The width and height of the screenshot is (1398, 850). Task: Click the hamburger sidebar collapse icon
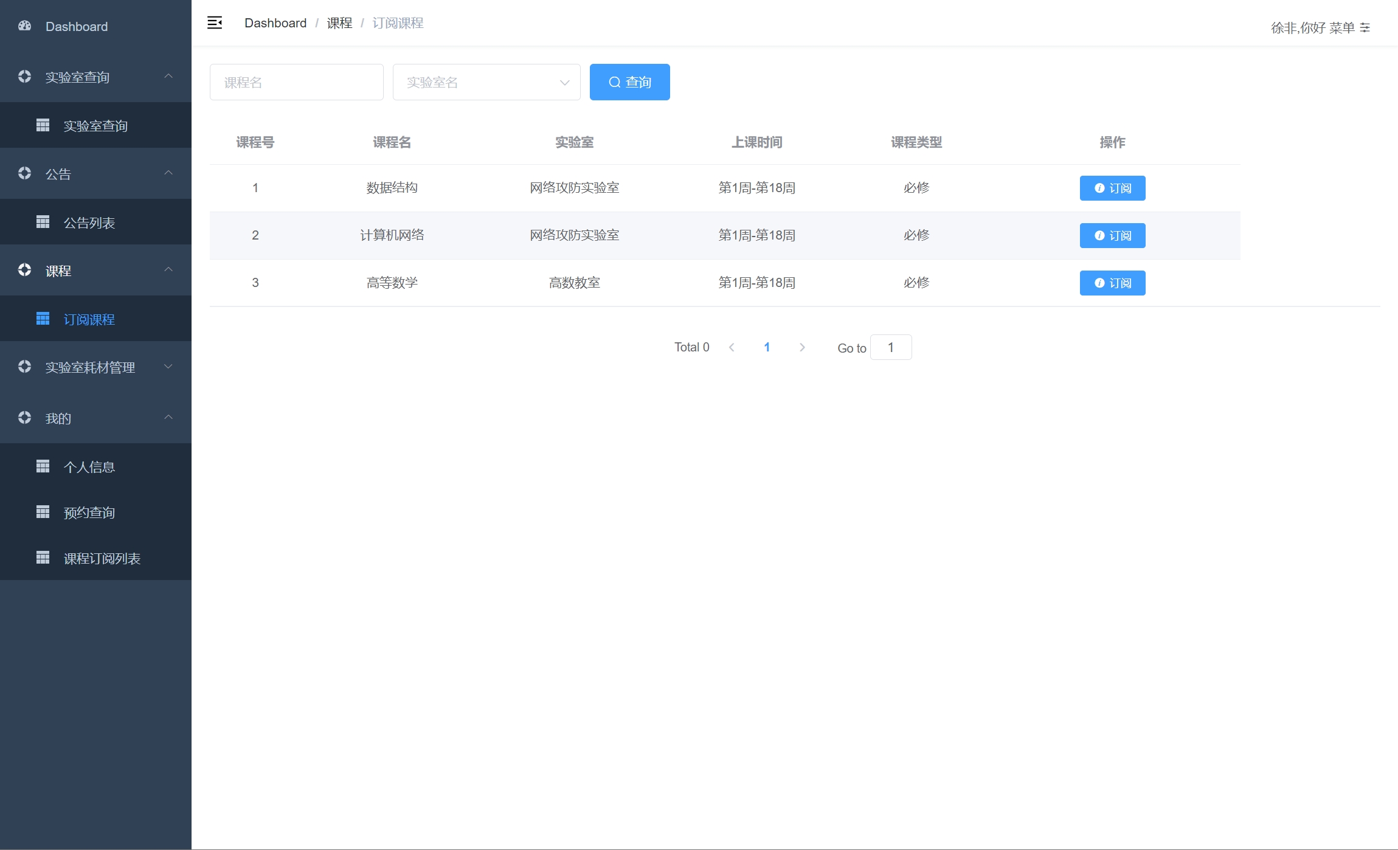215,23
